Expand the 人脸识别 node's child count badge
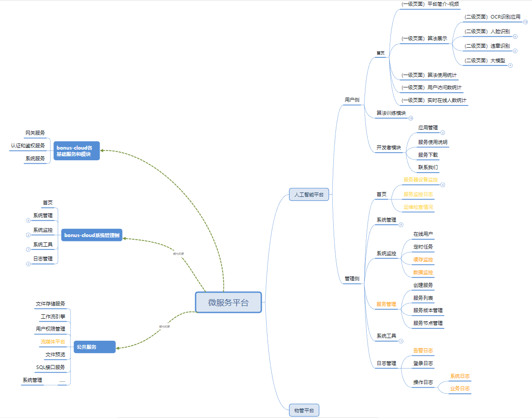 tap(515, 37)
